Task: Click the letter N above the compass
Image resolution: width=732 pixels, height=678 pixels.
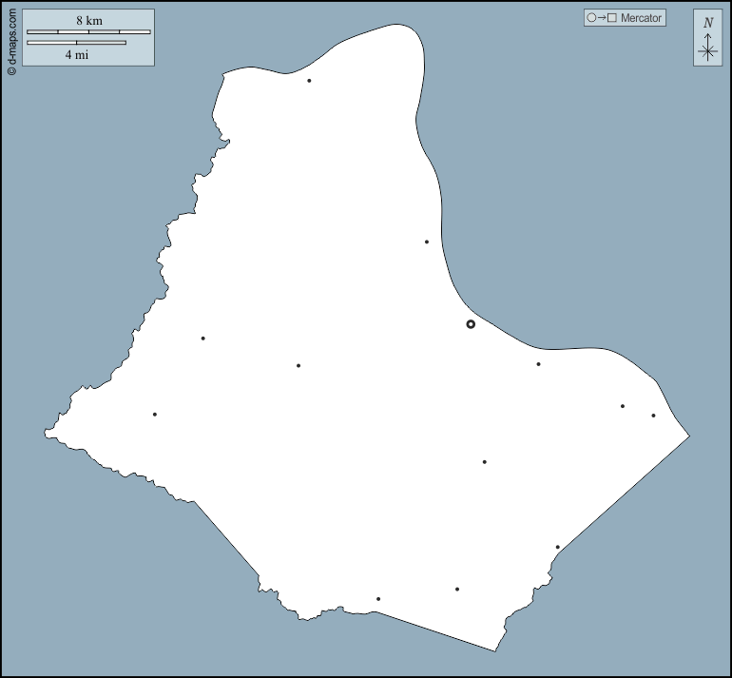Action: (707, 23)
